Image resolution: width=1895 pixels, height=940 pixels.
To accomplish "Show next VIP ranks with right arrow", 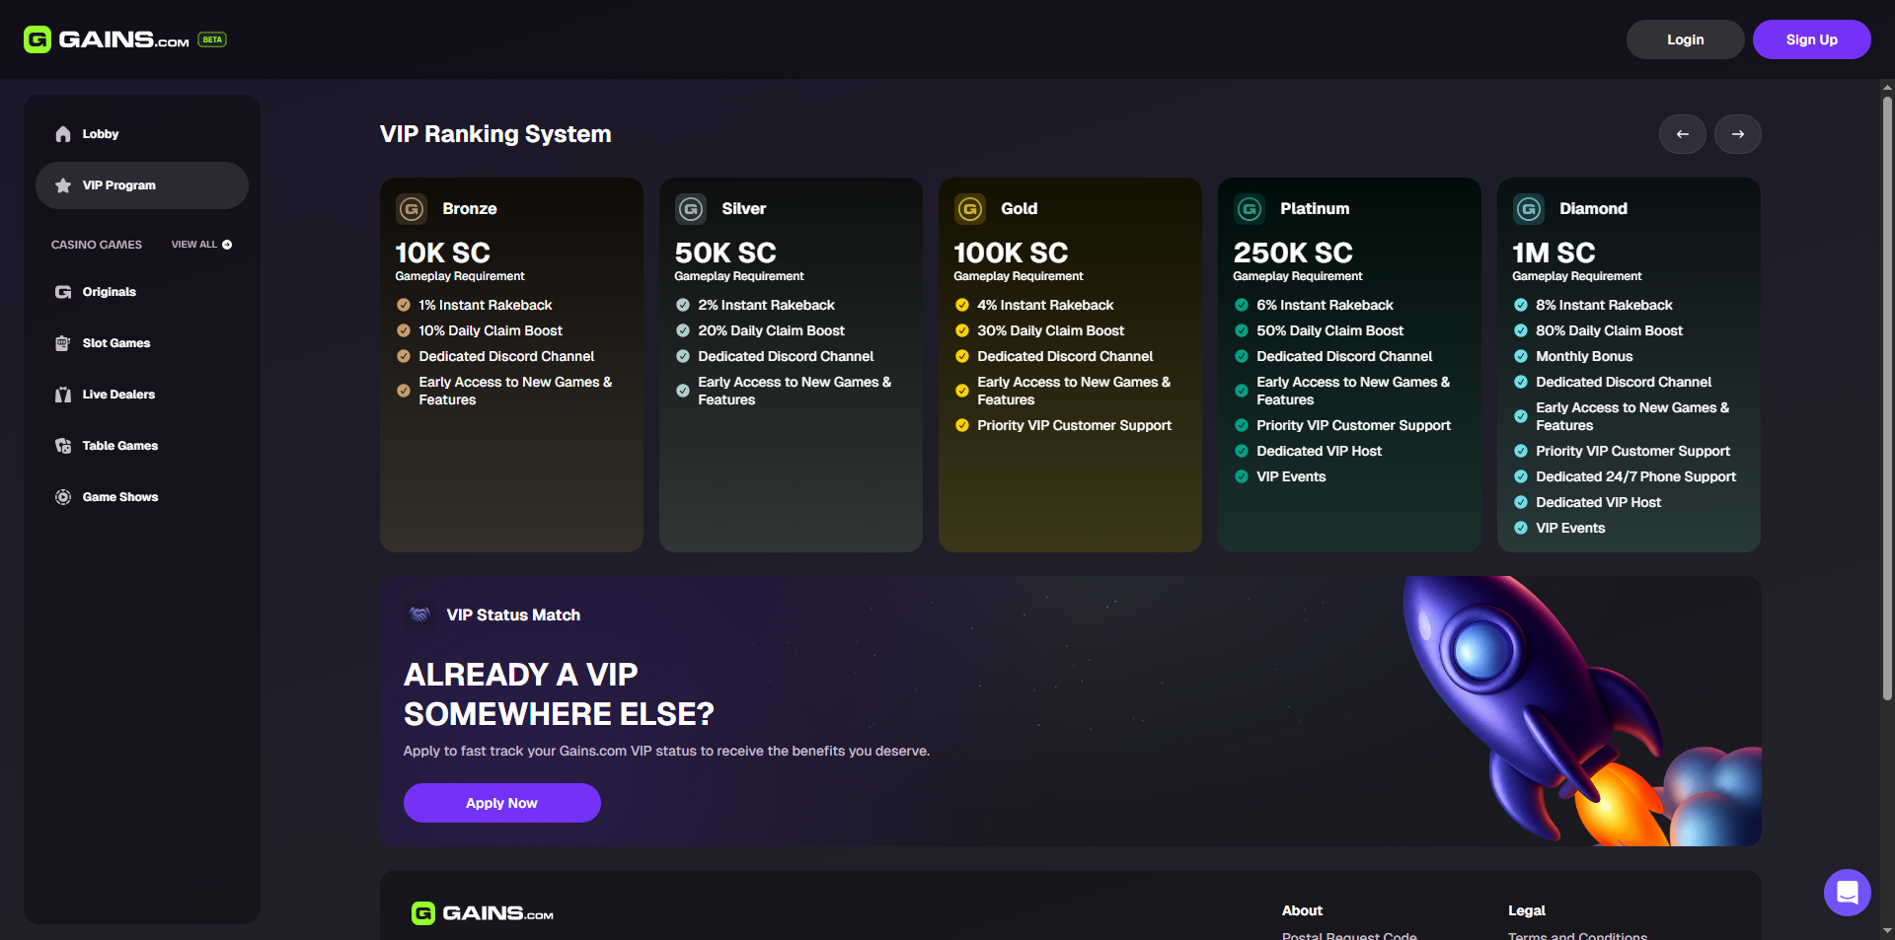I will [x=1738, y=134].
